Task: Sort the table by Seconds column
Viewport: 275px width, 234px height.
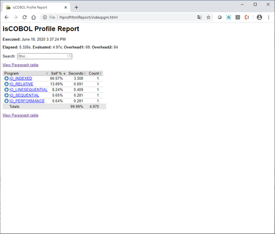Action: click(77, 73)
